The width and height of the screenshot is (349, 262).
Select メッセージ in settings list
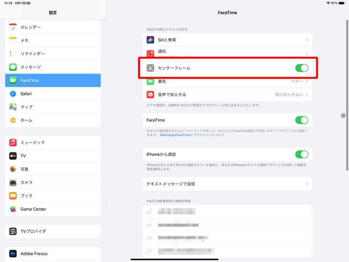click(x=53, y=67)
